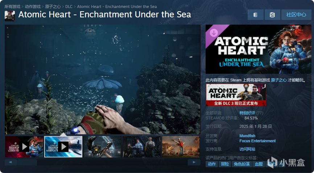Open the 社区中心 community hub

(296, 15)
